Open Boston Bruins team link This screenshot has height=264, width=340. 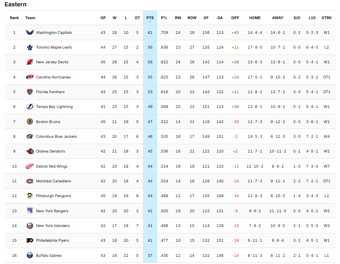48,122
